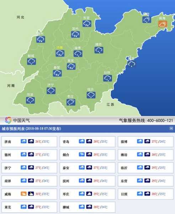Click the 青岛 rain icon on the coast
Screen dimensions: 175x214
click(132, 64)
